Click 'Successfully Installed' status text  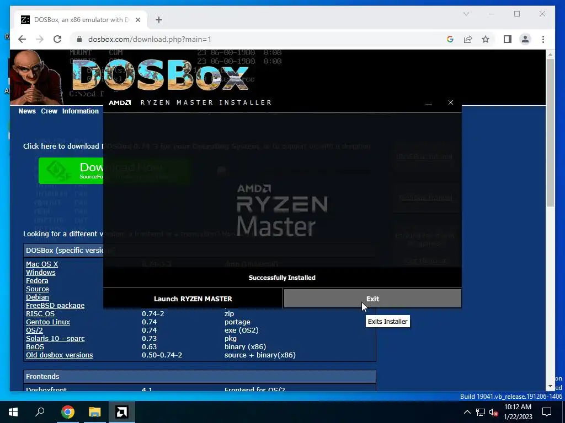(x=282, y=278)
